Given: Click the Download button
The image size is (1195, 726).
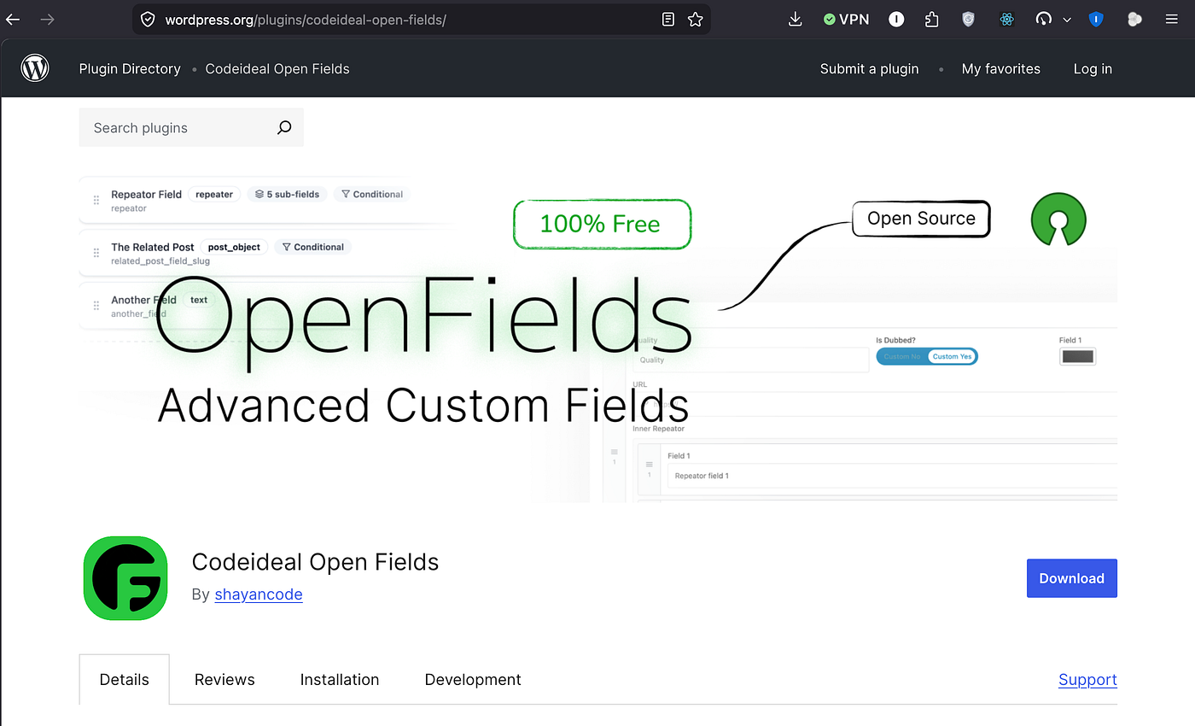Looking at the screenshot, I should (x=1072, y=578).
